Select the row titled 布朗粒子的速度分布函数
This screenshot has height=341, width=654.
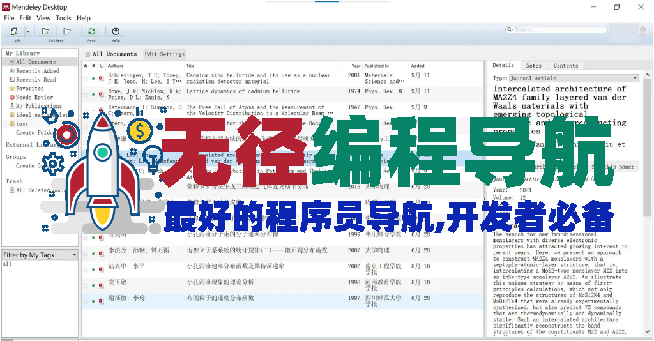click(282, 301)
